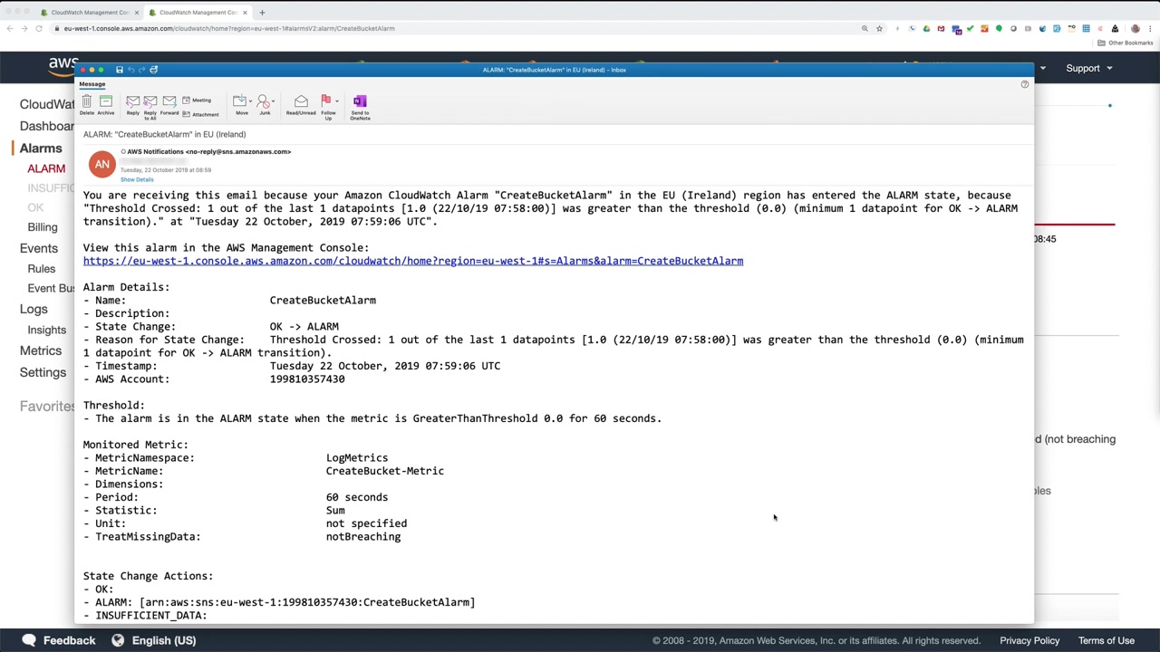Reply to the AWS Notifications email

pos(133,105)
